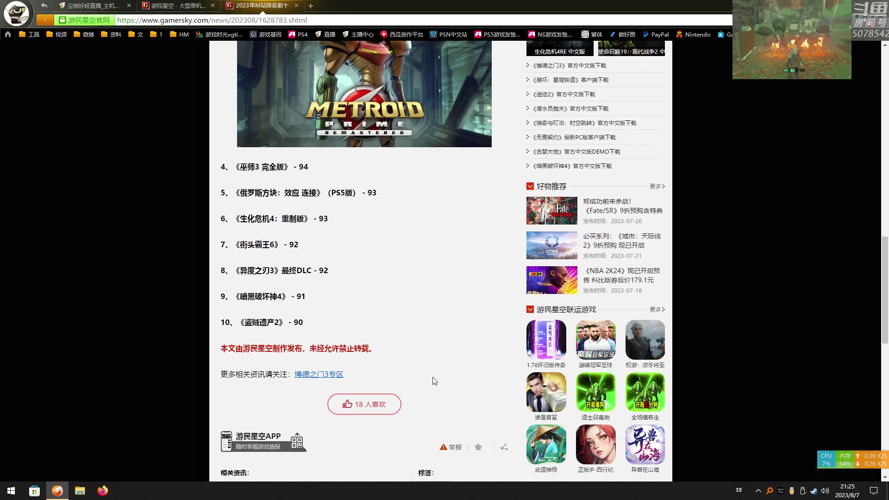Open the Fate/SR 9折预购 thumbnail
Screen dimensions: 889x500
pos(552,211)
